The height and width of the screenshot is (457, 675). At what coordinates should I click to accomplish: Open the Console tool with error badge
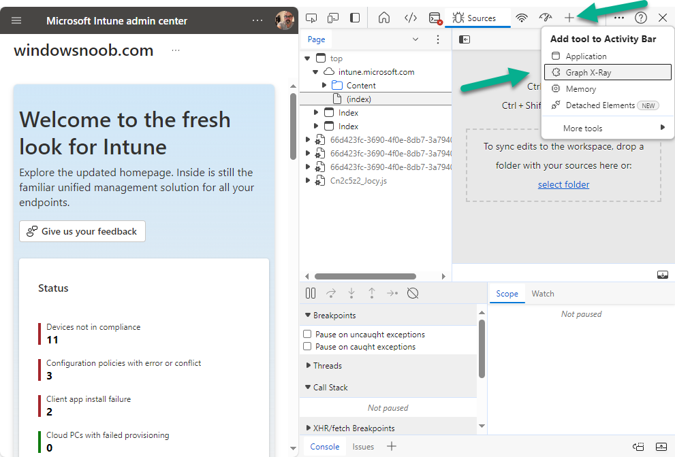coord(435,18)
